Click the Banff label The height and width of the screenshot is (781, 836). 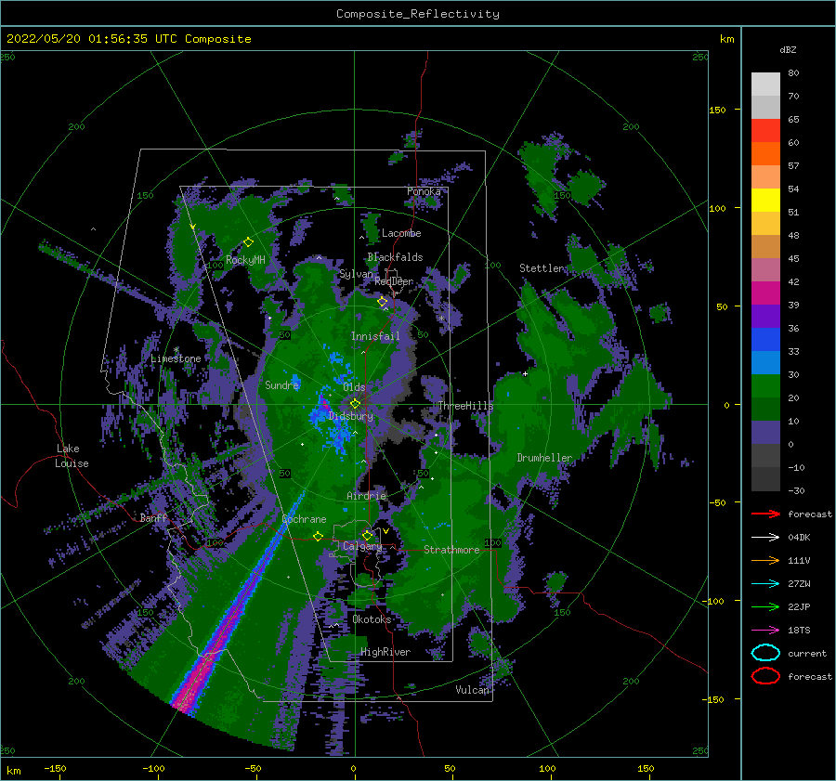(x=153, y=517)
